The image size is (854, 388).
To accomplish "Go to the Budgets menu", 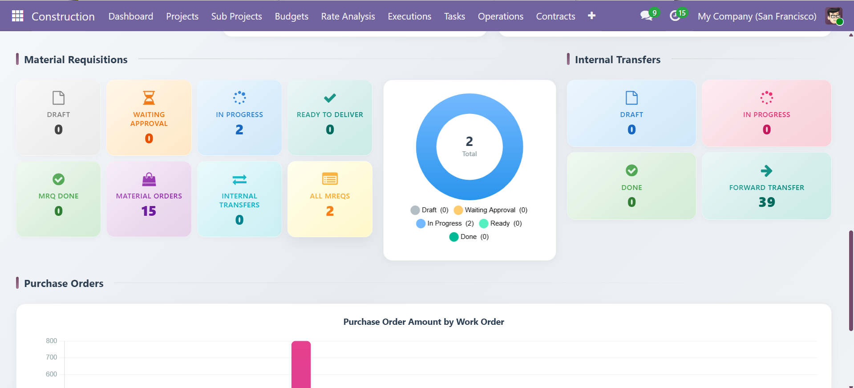I will pyautogui.click(x=291, y=16).
